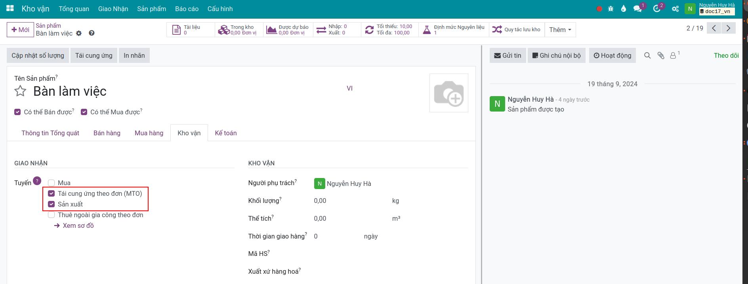Upload product image via camera placeholder
Image resolution: width=748 pixels, height=284 pixels.
[449, 93]
